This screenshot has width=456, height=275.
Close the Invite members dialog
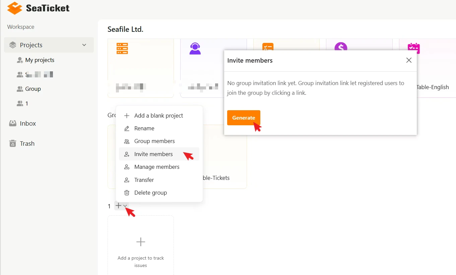pyautogui.click(x=409, y=60)
